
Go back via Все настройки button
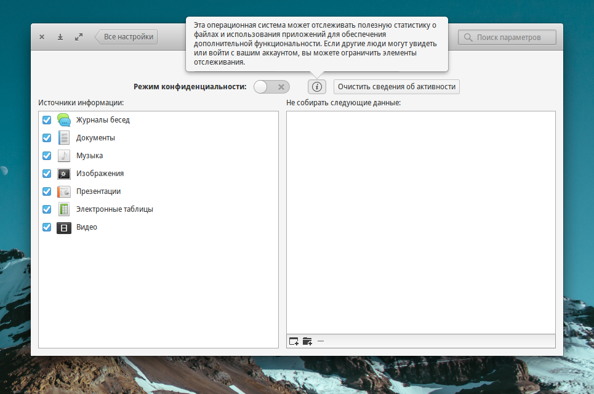click(x=126, y=37)
